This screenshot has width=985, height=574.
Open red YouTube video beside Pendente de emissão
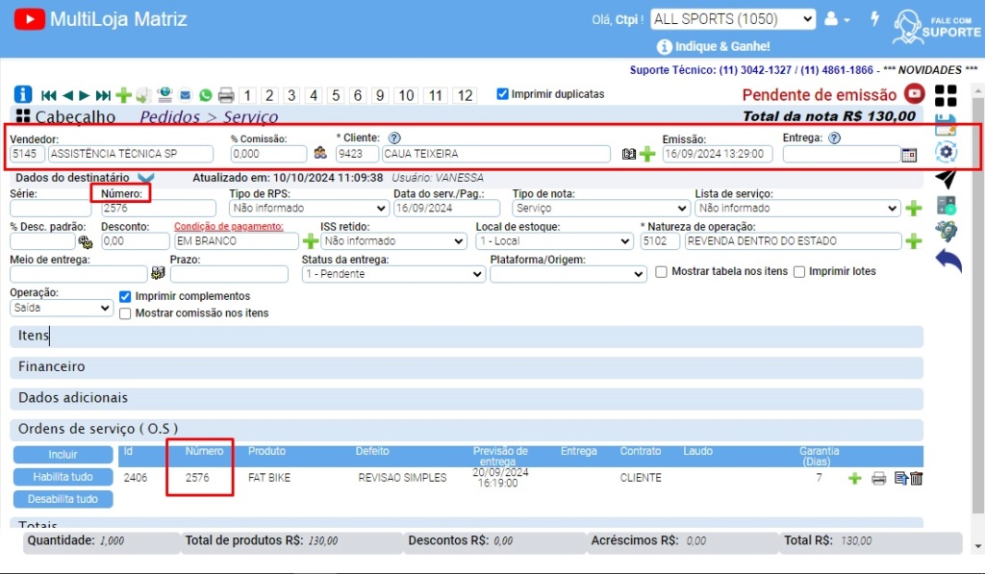pyautogui.click(x=915, y=94)
